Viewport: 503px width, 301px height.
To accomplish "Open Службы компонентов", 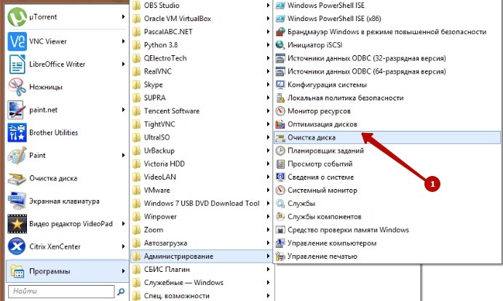I will pyautogui.click(x=387, y=217).
